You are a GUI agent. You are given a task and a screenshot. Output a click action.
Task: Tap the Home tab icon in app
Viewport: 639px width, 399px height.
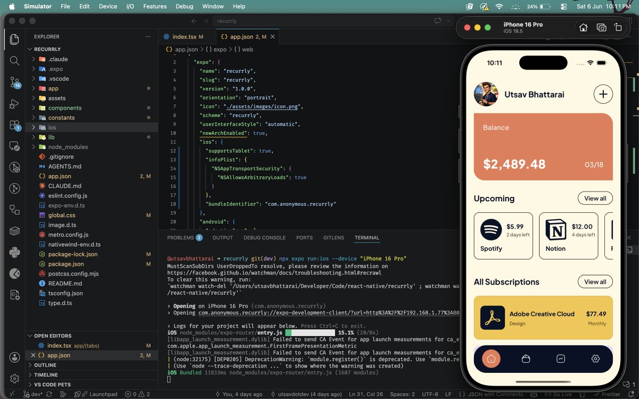point(491,359)
